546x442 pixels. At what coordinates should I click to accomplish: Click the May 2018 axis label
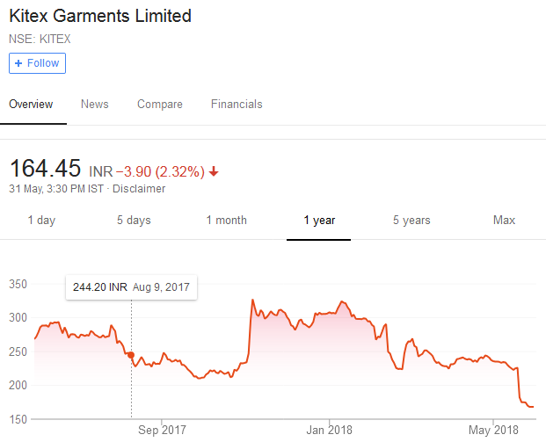pos(492,430)
